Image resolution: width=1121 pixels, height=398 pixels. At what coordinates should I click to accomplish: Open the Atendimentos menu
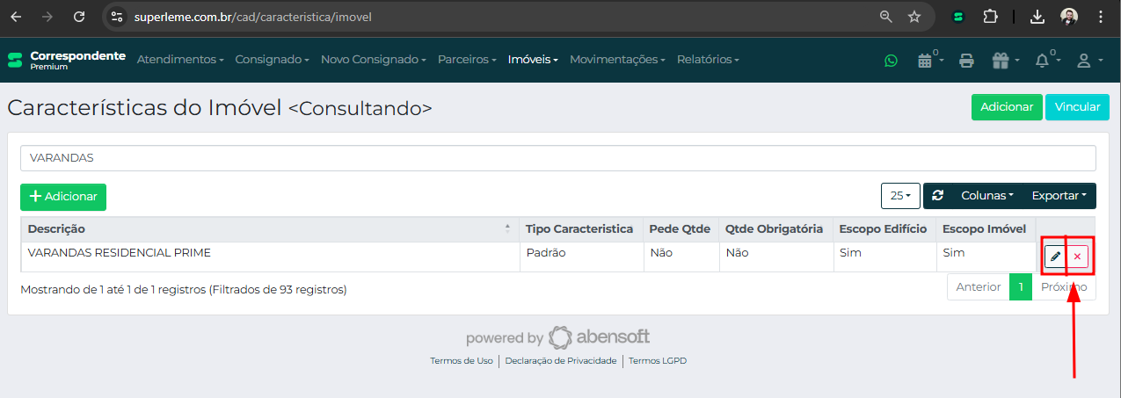tap(180, 60)
